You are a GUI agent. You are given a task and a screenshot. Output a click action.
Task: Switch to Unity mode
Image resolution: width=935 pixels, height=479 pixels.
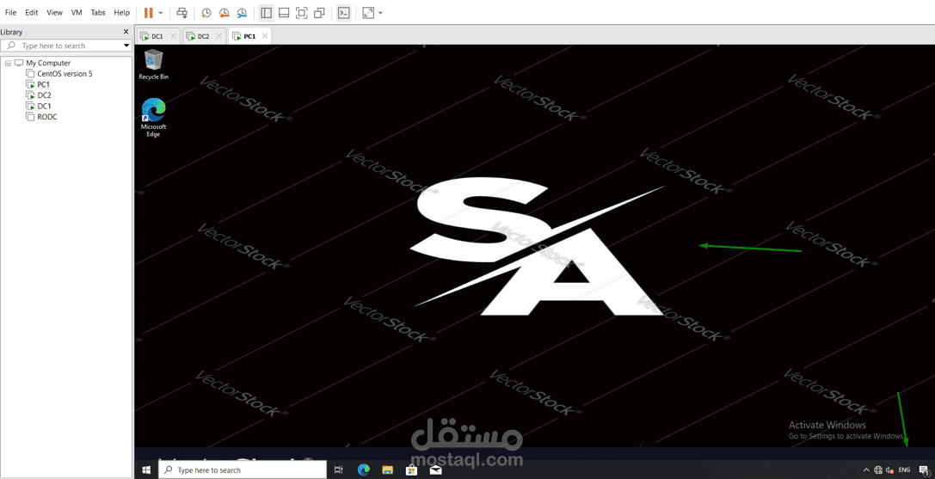point(320,13)
